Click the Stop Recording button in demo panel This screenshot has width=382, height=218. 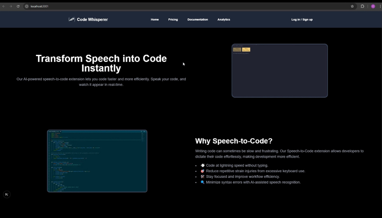click(x=246, y=50)
